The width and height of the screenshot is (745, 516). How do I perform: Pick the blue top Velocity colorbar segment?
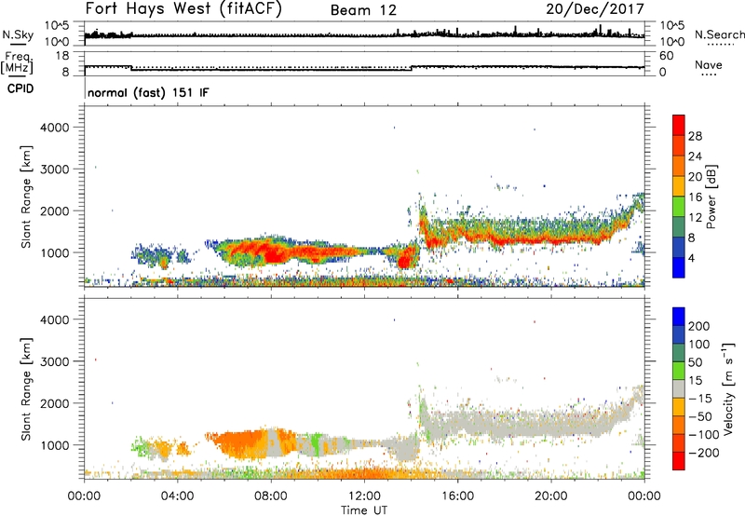(679, 317)
